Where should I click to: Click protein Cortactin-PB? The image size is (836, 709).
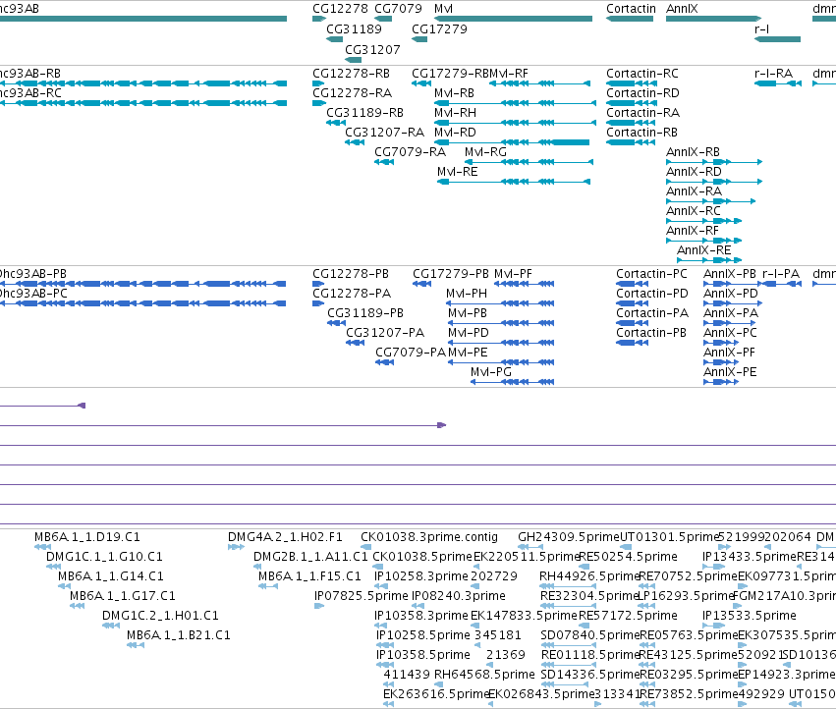pyautogui.click(x=633, y=343)
